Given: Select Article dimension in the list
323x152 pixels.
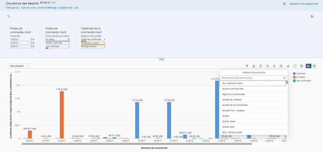Looking at the screenshot, I should coord(253,116).
